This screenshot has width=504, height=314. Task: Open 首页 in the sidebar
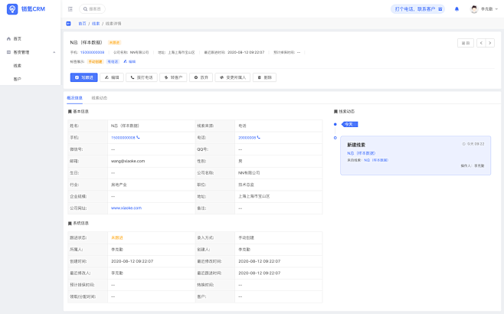click(x=17, y=38)
